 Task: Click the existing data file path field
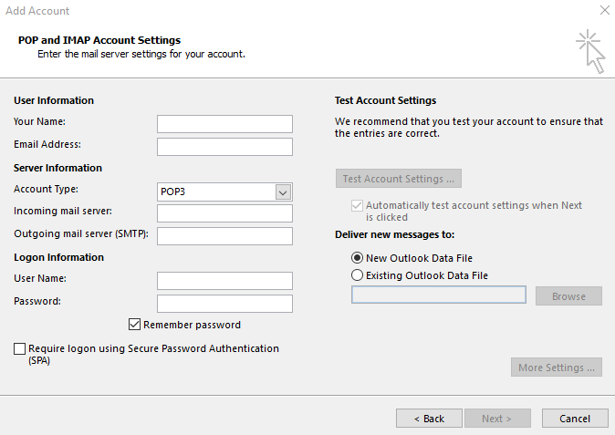[x=439, y=295]
